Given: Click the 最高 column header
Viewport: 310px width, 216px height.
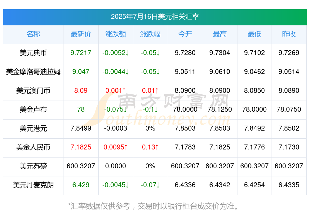Looking at the screenshot, I should click(x=220, y=34).
